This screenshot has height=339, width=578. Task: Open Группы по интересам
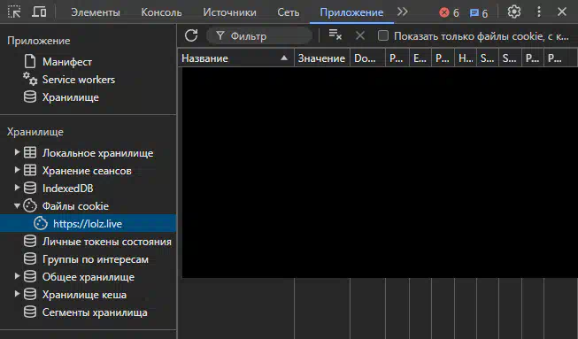pos(95,259)
